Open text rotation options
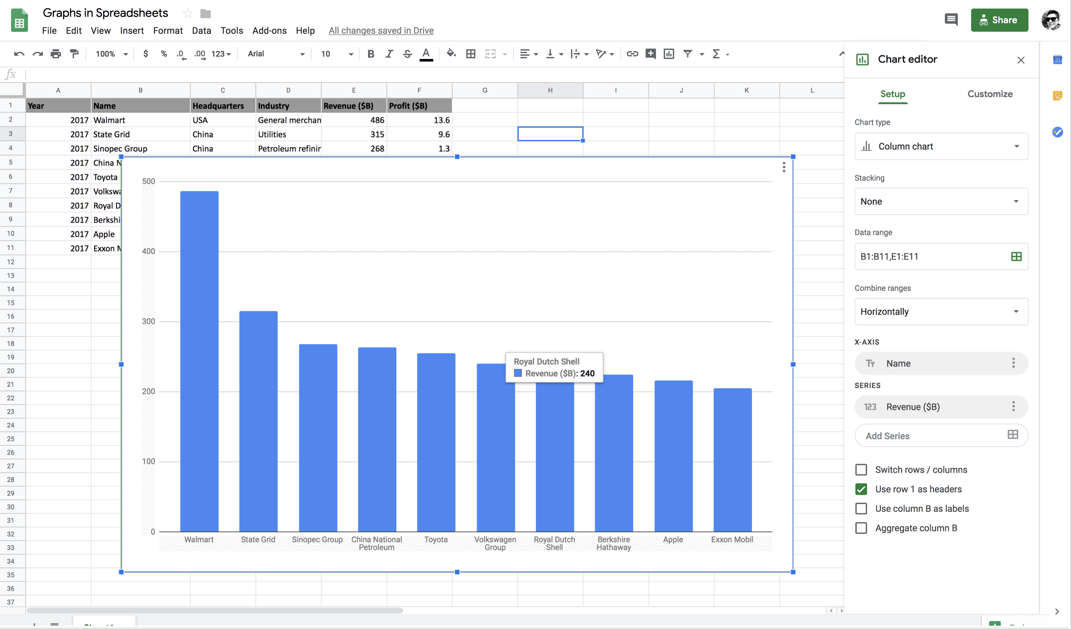Image resolution: width=1071 pixels, height=629 pixels. click(x=605, y=54)
